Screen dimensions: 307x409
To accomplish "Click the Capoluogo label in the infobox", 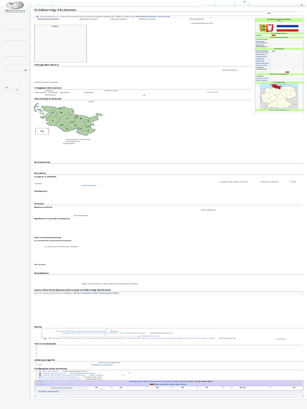I will tap(262, 39).
